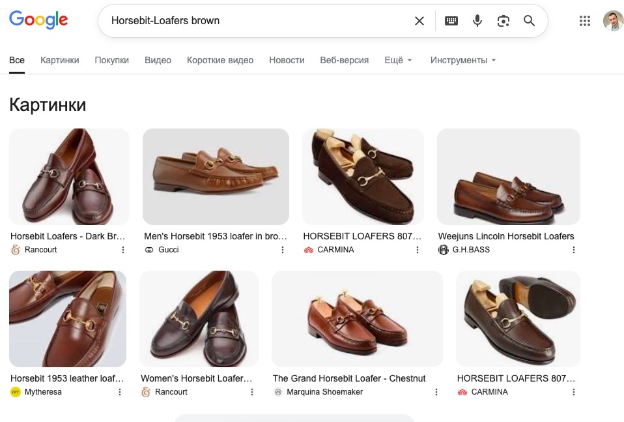
Task: Expand the Инструменты dropdown
Action: click(x=463, y=60)
